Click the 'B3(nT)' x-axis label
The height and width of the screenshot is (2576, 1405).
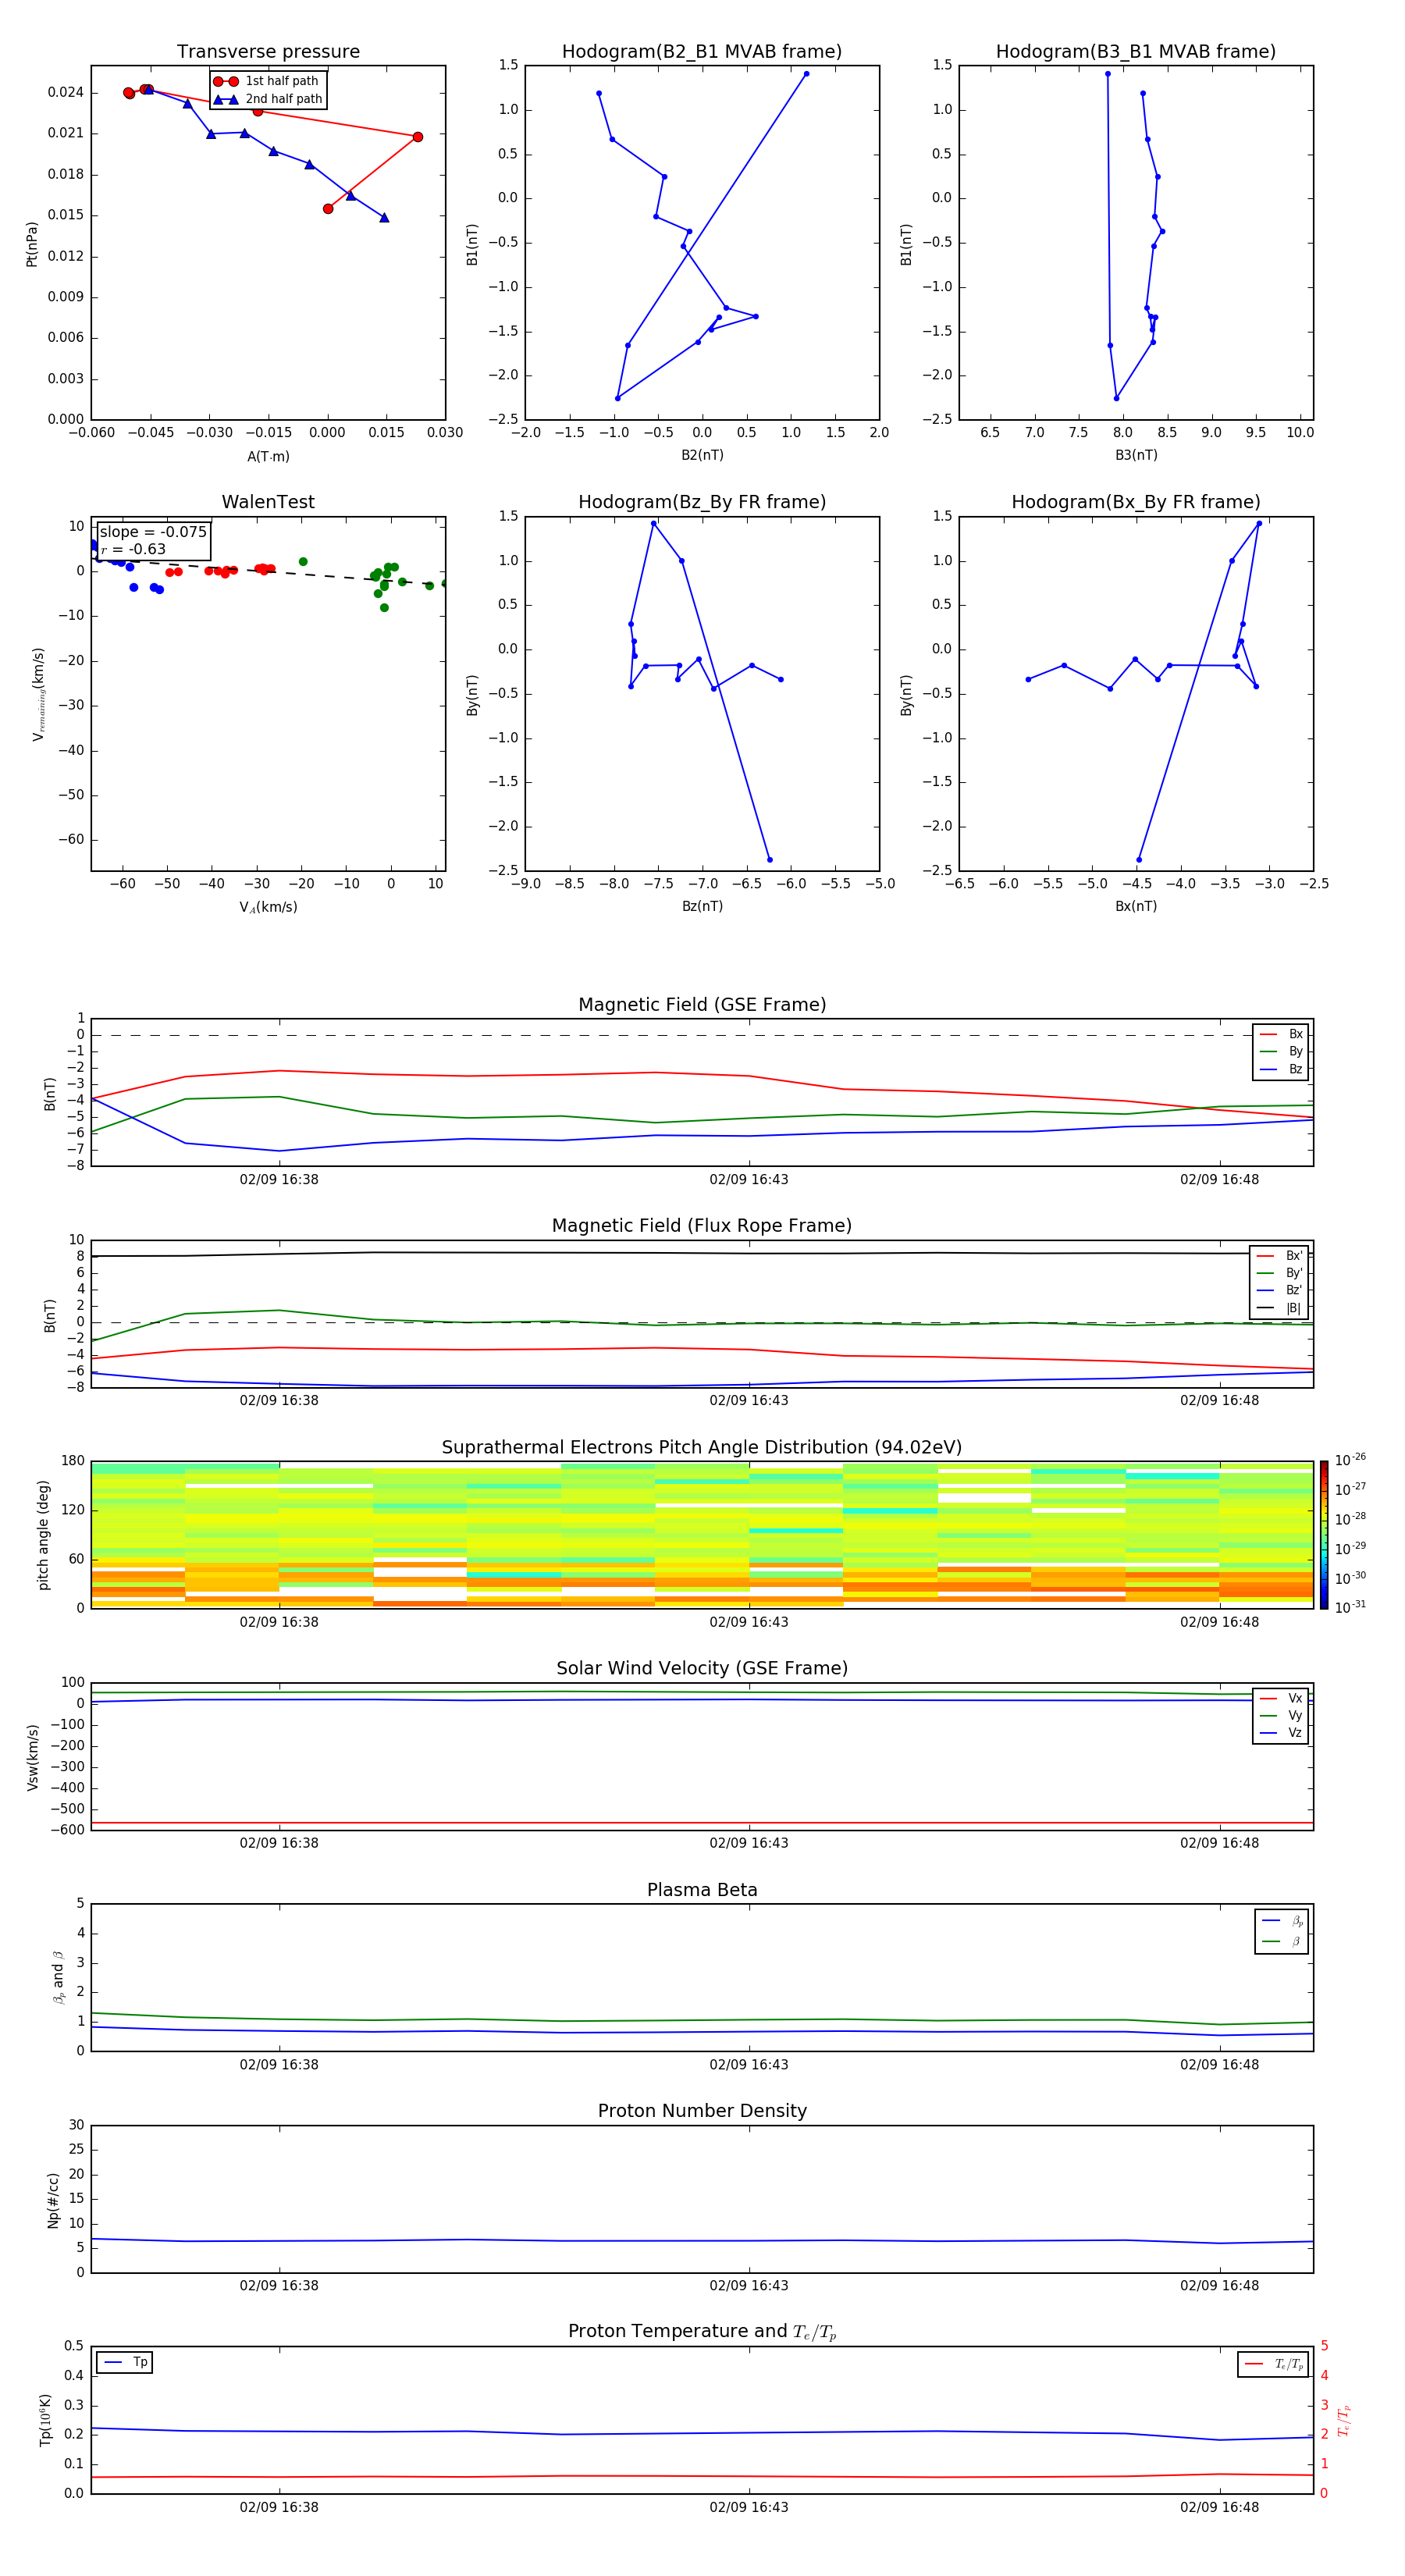pos(1136,455)
